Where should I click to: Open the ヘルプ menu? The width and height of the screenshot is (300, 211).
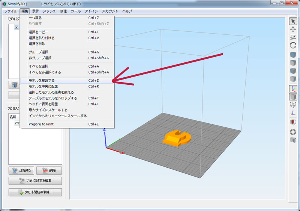pyautogui.click(x=127, y=11)
